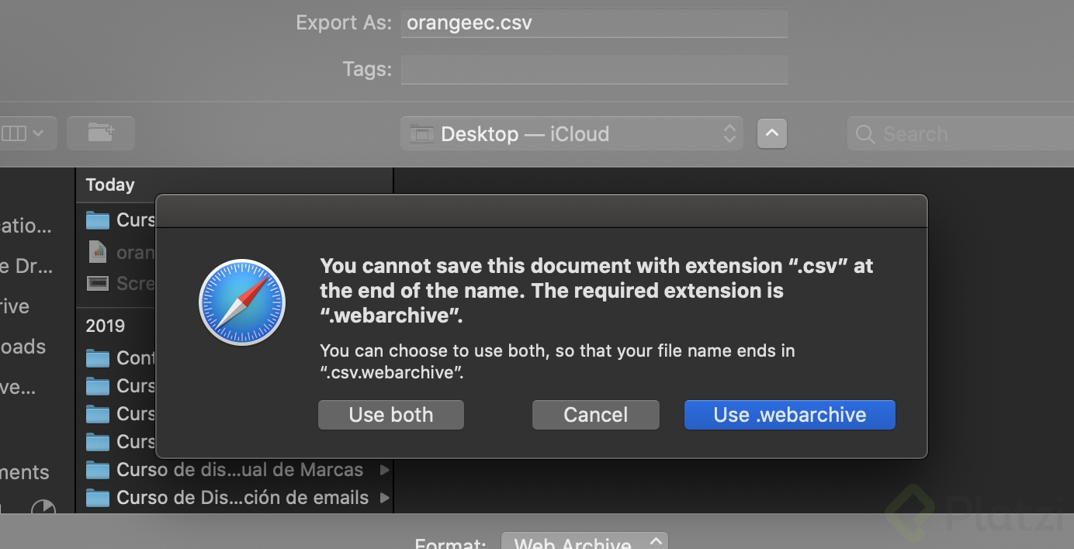Click folder icon of Curso de Dis...ción de emails
Screen dimensions: 1074x549
[x=98, y=498]
